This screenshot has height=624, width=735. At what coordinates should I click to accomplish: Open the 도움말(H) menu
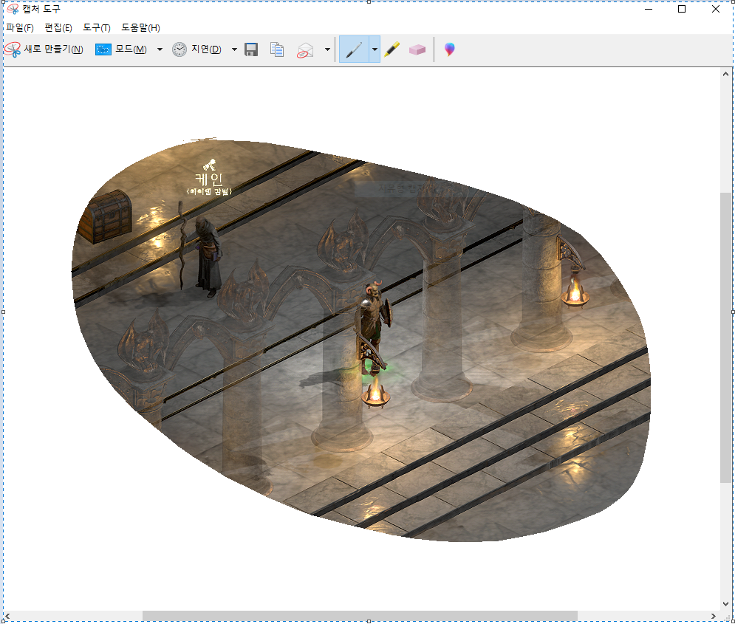(x=140, y=27)
